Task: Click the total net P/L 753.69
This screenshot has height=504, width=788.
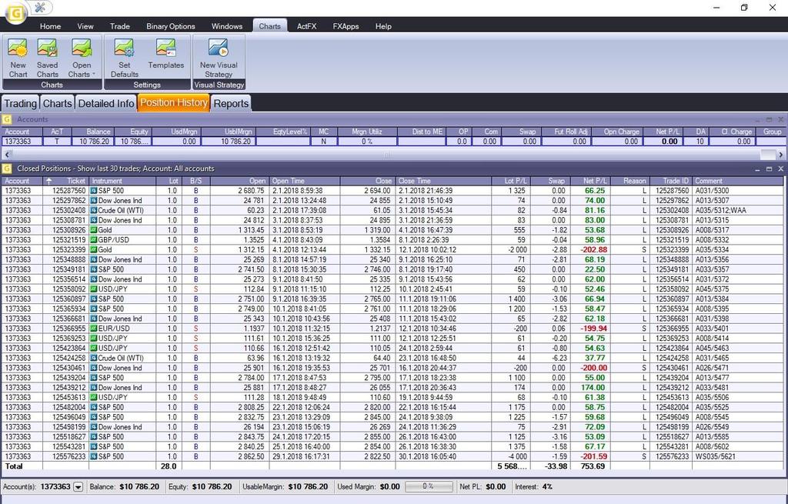Action: 593,466
